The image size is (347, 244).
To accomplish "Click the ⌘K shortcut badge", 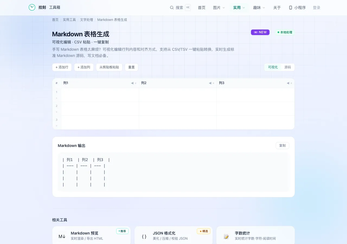I will click(x=188, y=8).
